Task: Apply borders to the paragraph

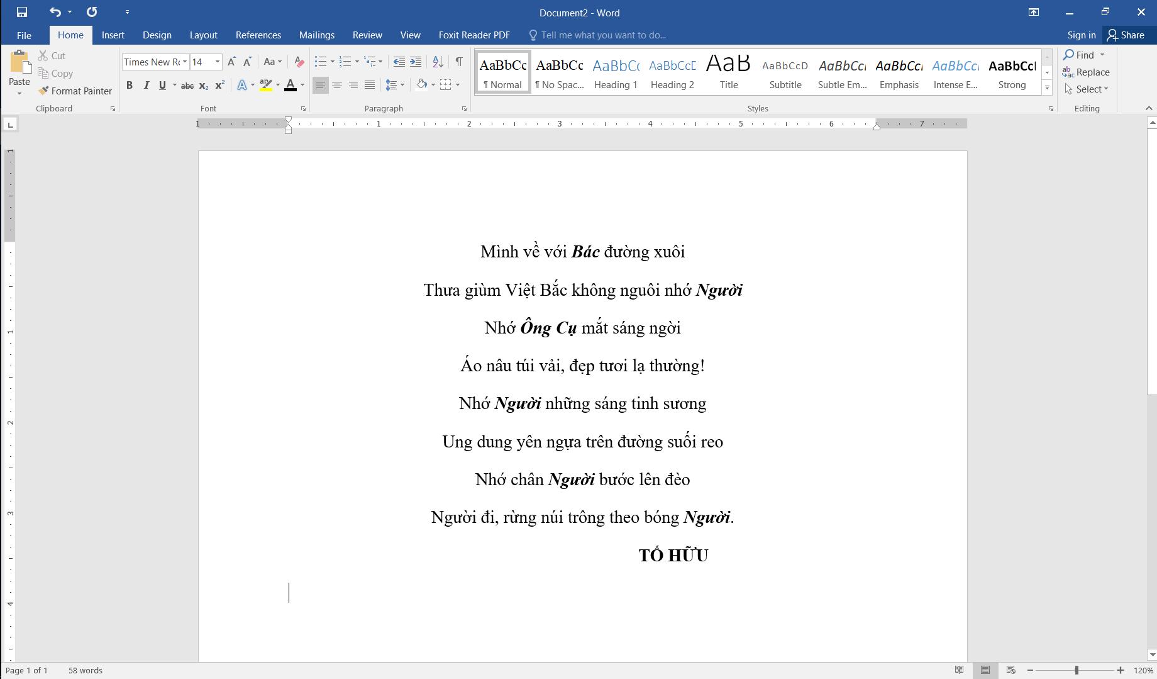Action: [446, 85]
